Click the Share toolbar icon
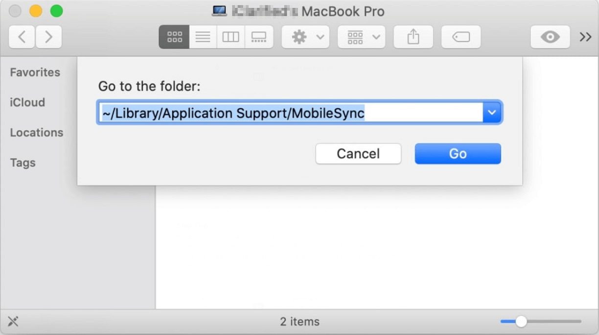599x335 pixels. [x=413, y=37]
